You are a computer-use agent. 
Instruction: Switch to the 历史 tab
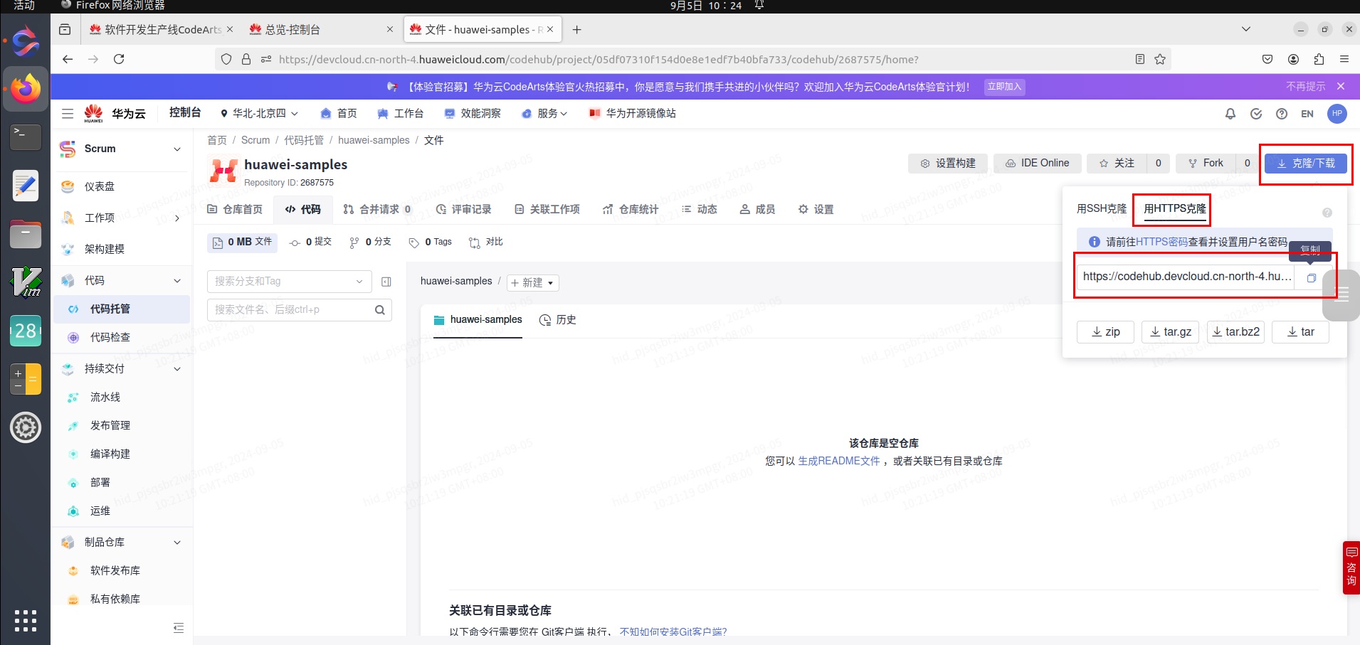(558, 320)
